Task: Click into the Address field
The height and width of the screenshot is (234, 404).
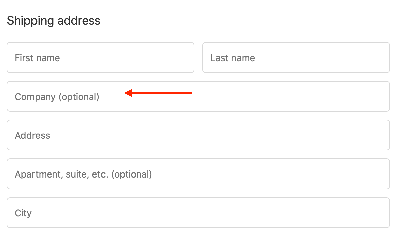Action: click(198, 135)
